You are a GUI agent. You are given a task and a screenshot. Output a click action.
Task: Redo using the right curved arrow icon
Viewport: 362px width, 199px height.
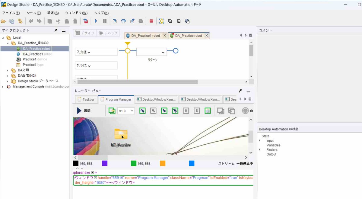coord(39,21)
